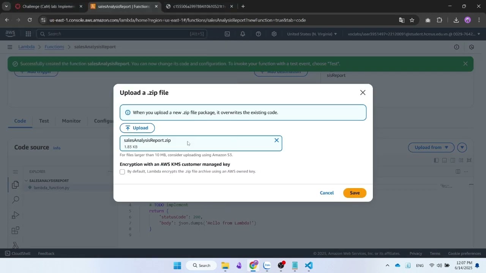Open the AWS help question mark menu
Viewport: 486px width, 273px height.
coord(258,34)
